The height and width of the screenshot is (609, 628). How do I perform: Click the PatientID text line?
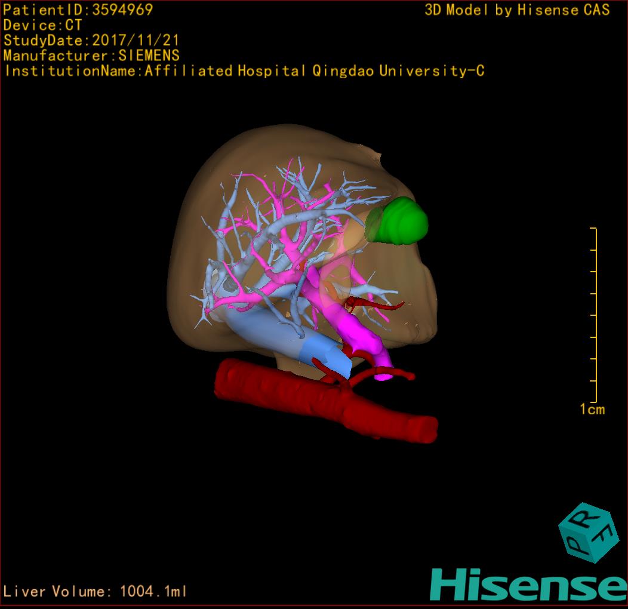pyautogui.click(x=78, y=10)
